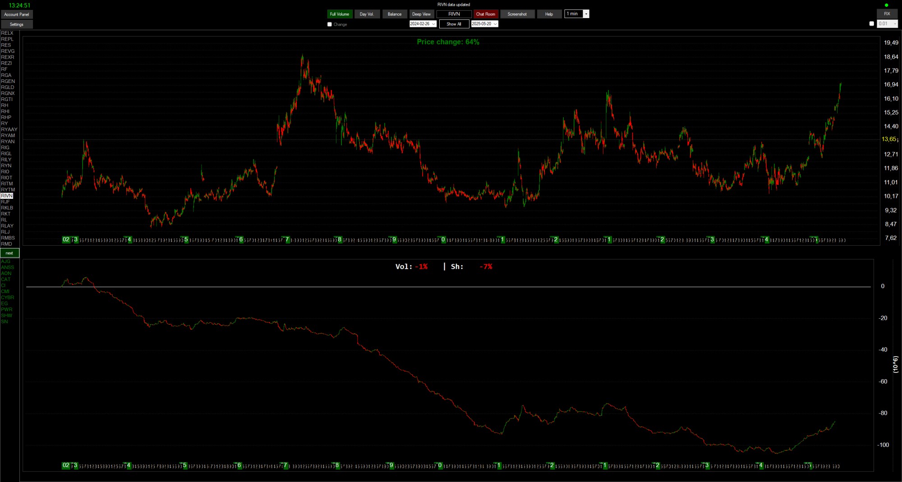Select green ticker CYBR in watchlist

pos(7,298)
